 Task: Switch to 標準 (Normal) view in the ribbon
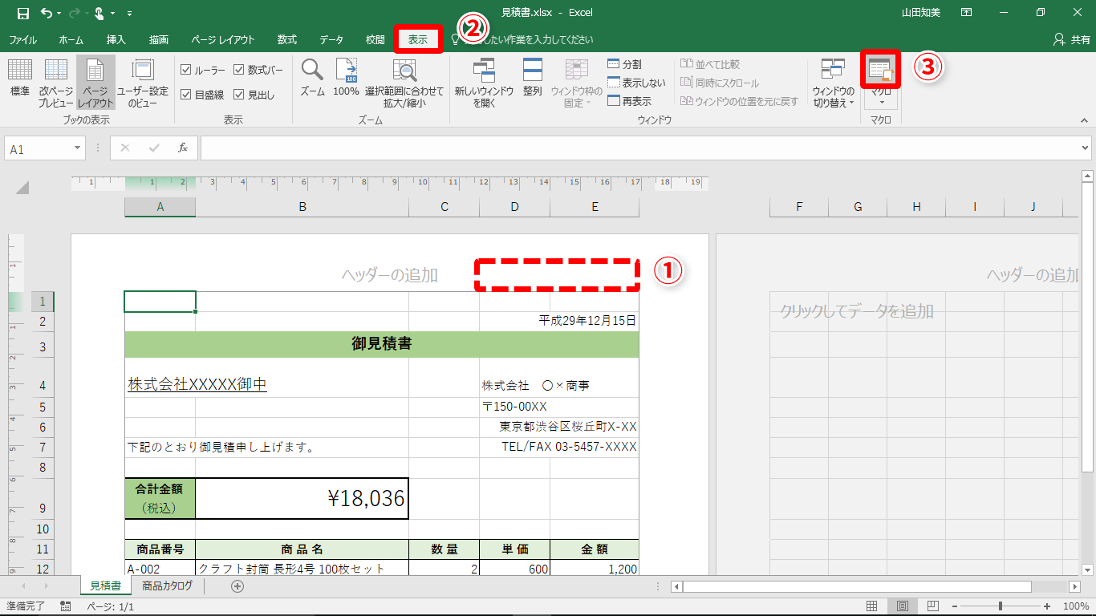point(19,79)
